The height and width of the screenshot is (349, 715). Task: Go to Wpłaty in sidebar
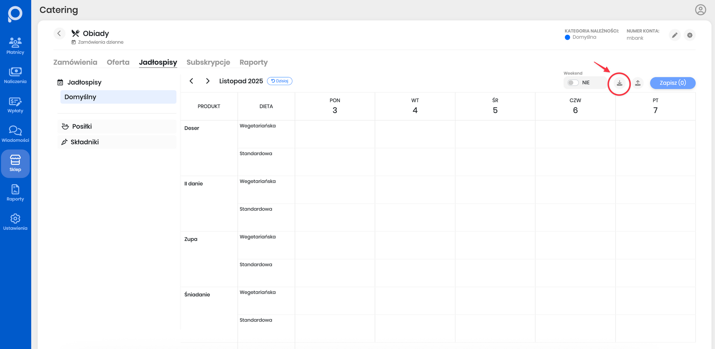[x=15, y=105]
